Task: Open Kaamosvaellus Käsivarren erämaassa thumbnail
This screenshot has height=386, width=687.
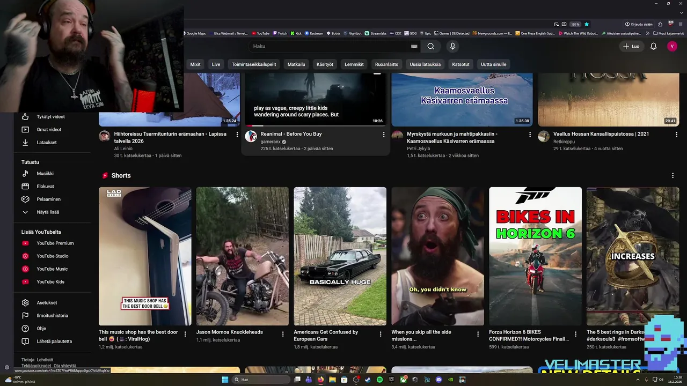Action: pos(462,99)
